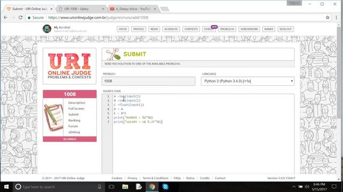Open the Forum link in the sidebar
The width and height of the screenshot is (343, 192).
(x=73, y=126)
